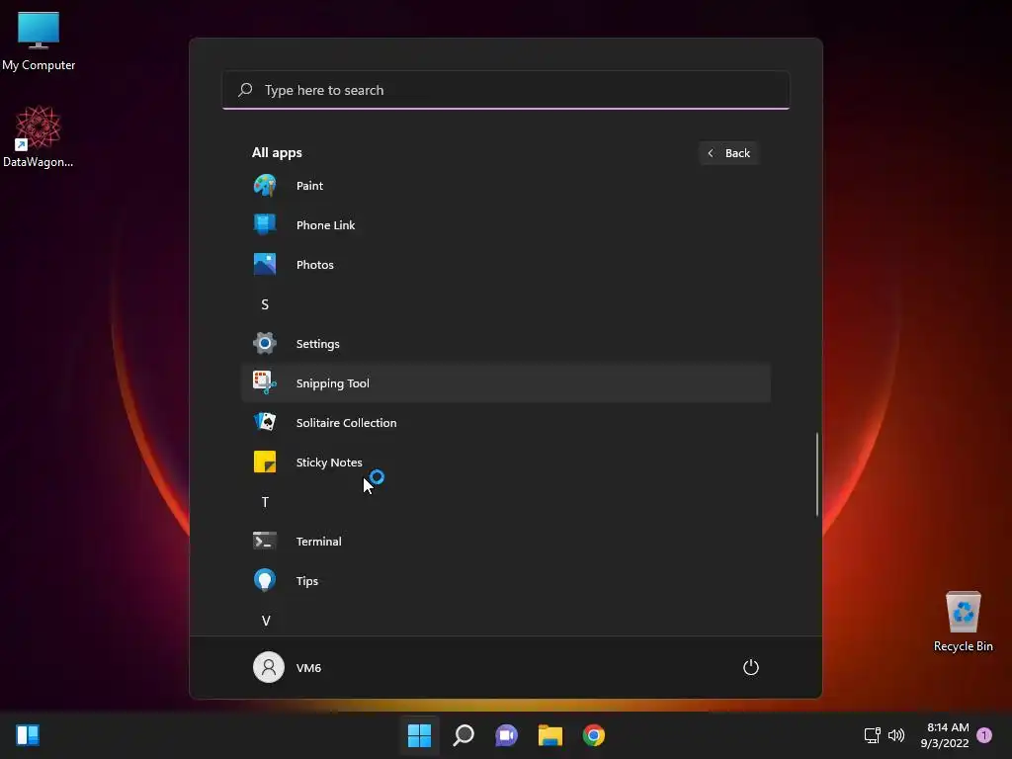Click the Windows Start button on taskbar
Image resolution: width=1012 pixels, height=759 pixels.
tap(419, 735)
